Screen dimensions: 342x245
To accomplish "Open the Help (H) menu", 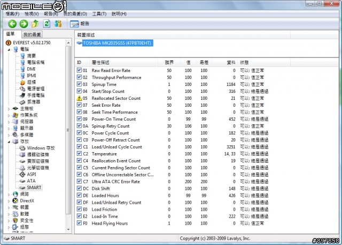I will pos(119,14).
